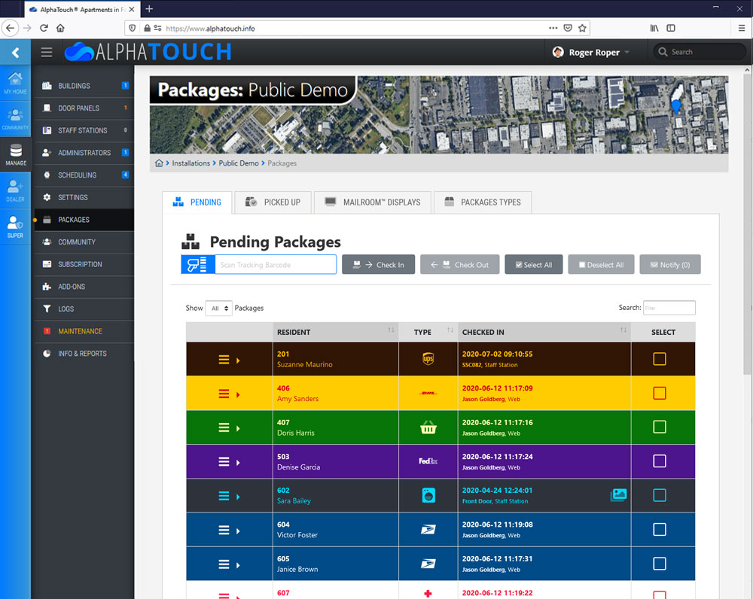Open row menu for Doris Harris package
This screenshot has height=599, width=753.
click(x=224, y=427)
